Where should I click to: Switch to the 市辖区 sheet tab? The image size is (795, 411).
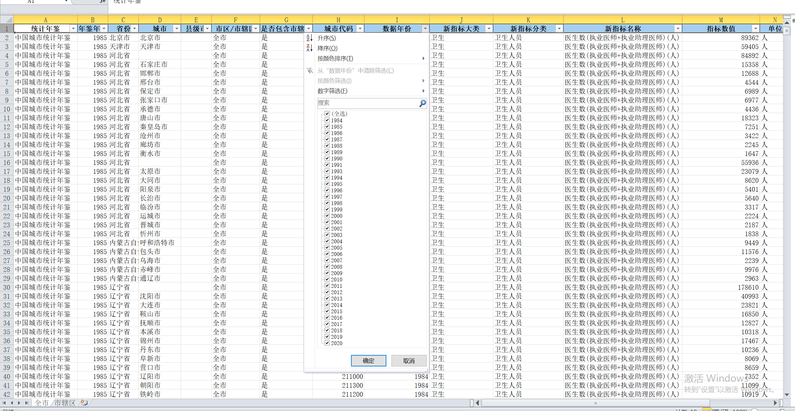click(65, 403)
